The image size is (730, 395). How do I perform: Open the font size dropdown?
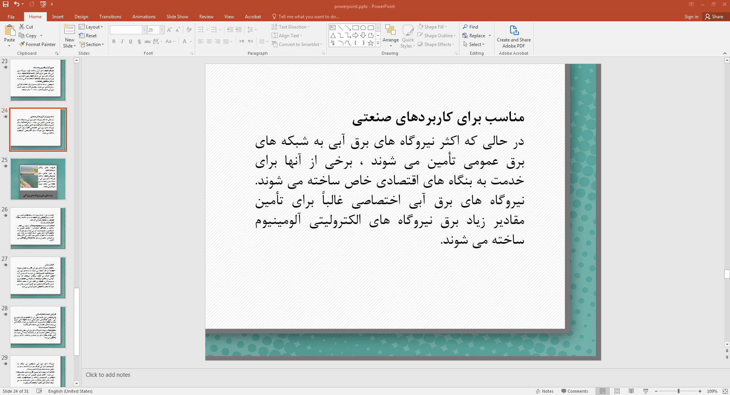point(162,30)
